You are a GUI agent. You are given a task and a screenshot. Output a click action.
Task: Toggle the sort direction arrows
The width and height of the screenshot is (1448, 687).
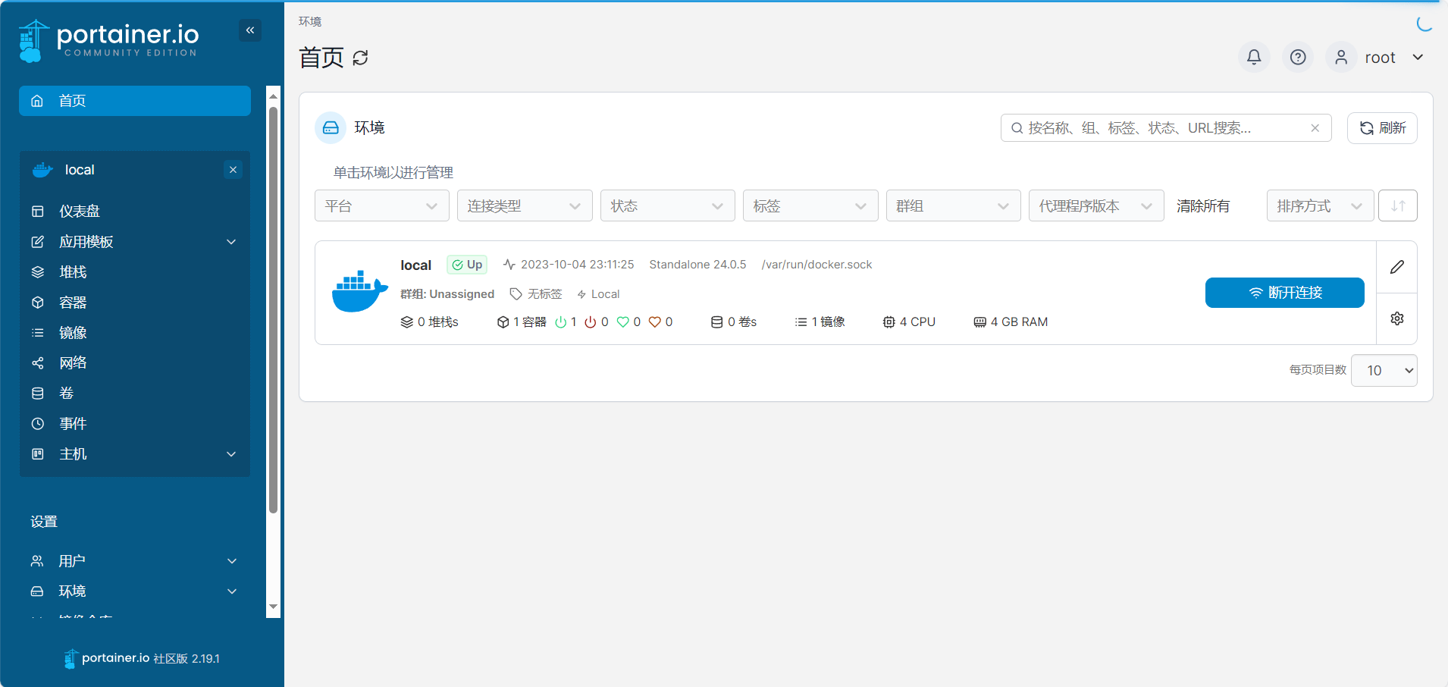1397,205
